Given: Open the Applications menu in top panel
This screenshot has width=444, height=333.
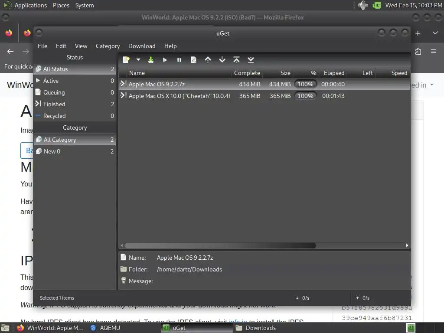Looking at the screenshot, I should click(x=31, y=5).
